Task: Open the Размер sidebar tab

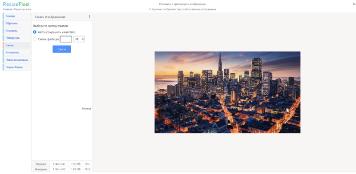Action: pyautogui.click(x=16, y=16)
